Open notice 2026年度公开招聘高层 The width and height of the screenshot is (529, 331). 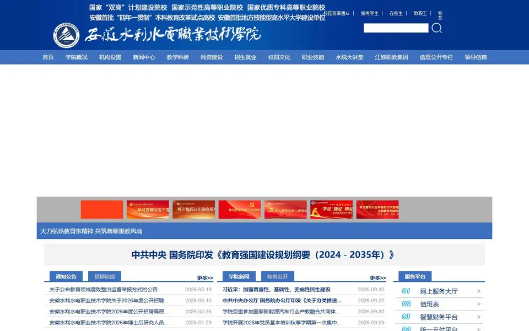point(109,311)
